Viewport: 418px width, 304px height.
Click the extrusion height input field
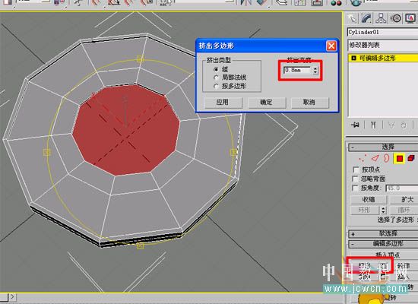pyautogui.click(x=297, y=70)
